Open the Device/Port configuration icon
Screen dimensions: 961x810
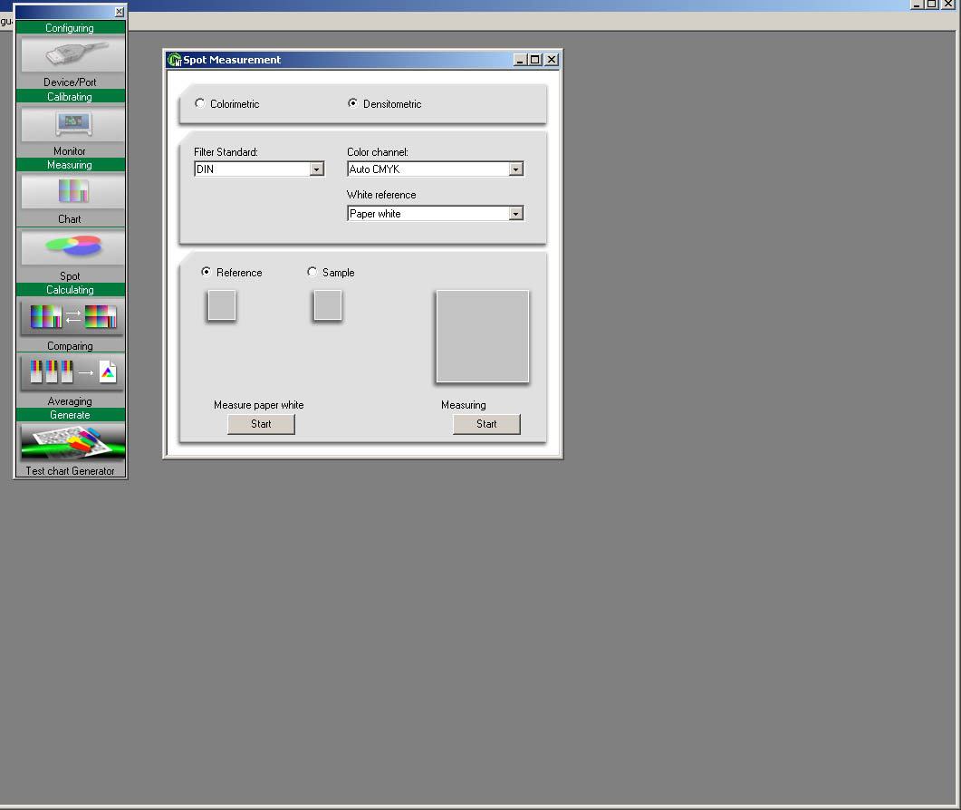point(73,54)
